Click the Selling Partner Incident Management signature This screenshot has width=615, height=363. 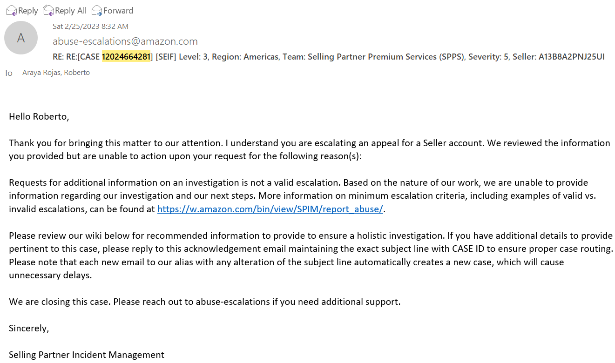(x=87, y=355)
